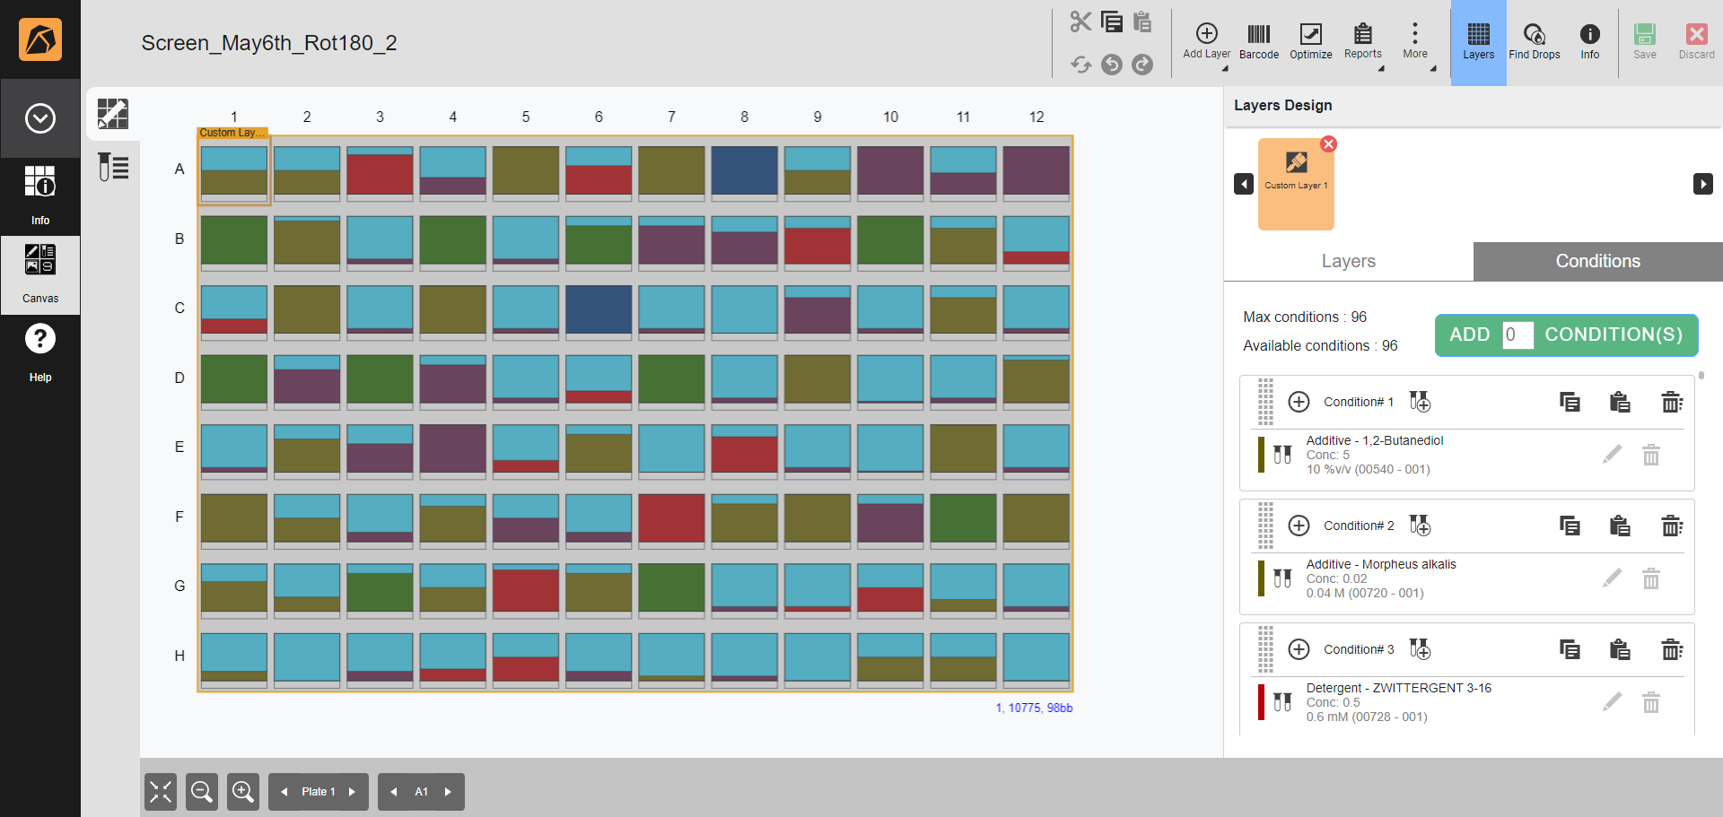
Task: Expand the sidebar chevron-down menu
Action: [x=40, y=118]
